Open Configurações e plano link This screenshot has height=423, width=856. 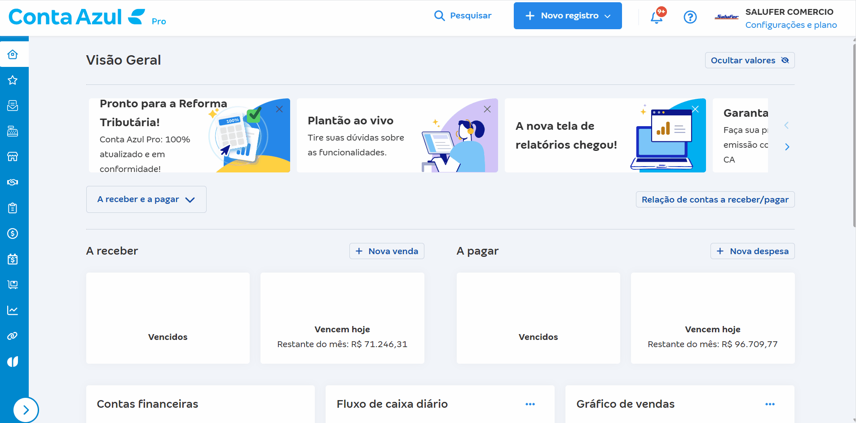[791, 25]
